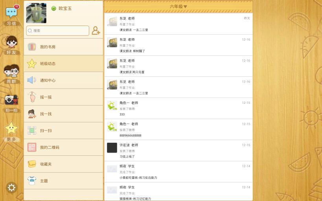Click the add friend icon
This screenshot has width=322, height=201.
point(96,31)
